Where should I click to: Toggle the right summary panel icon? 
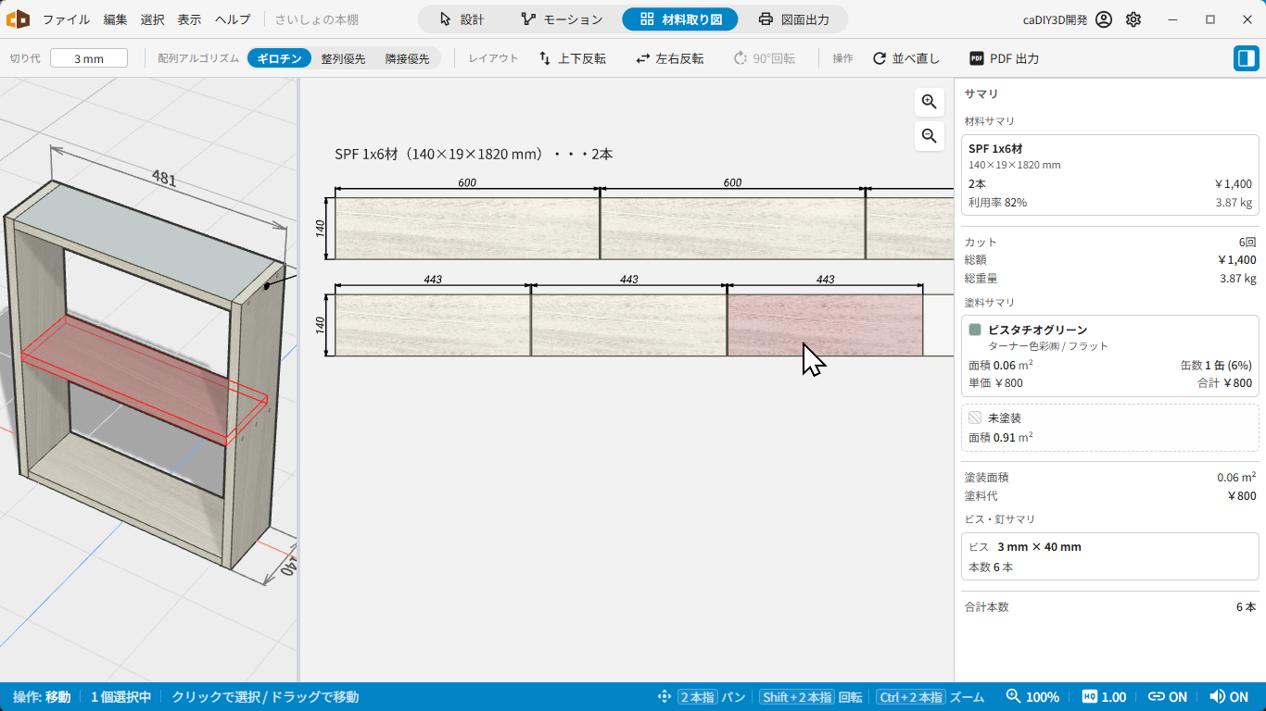(x=1246, y=58)
